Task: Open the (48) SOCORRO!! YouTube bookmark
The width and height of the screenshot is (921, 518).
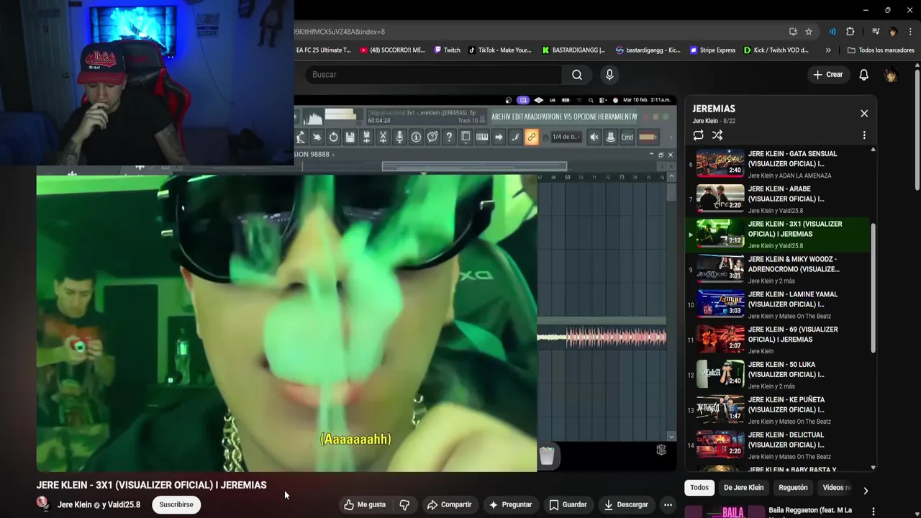Action: click(x=392, y=50)
